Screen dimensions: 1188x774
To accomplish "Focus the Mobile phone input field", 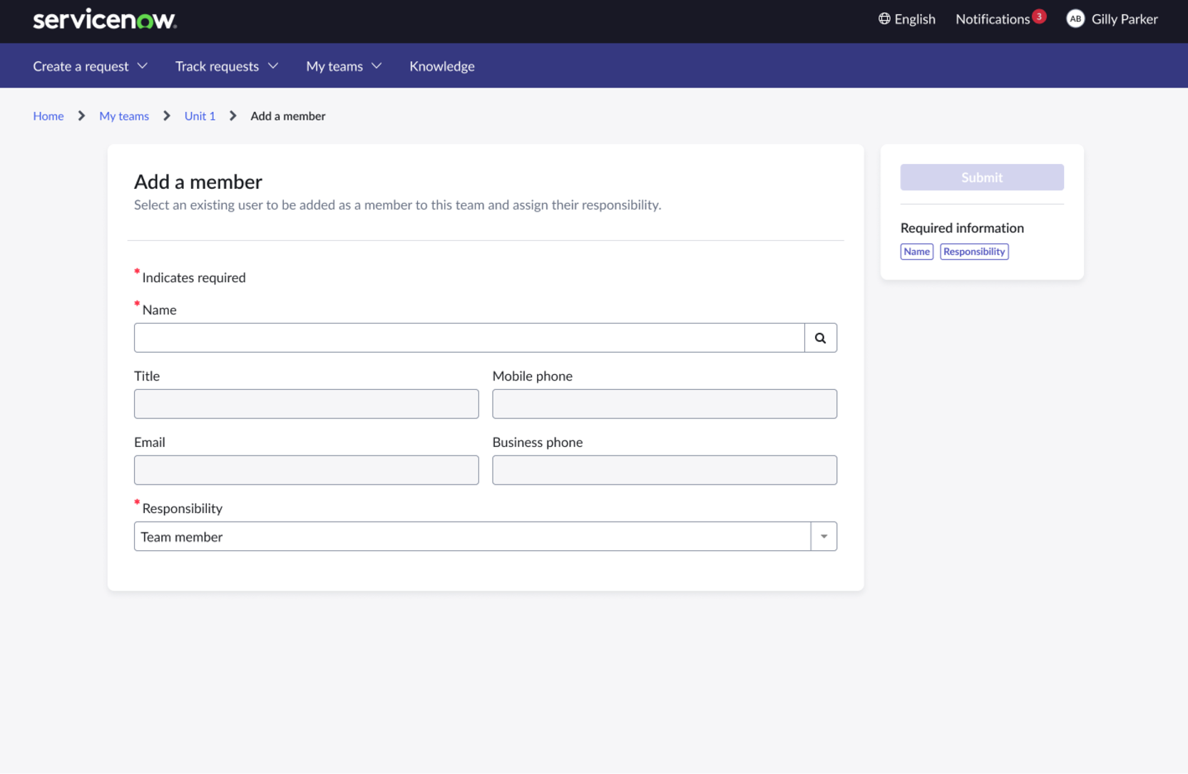I will point(665,404).
